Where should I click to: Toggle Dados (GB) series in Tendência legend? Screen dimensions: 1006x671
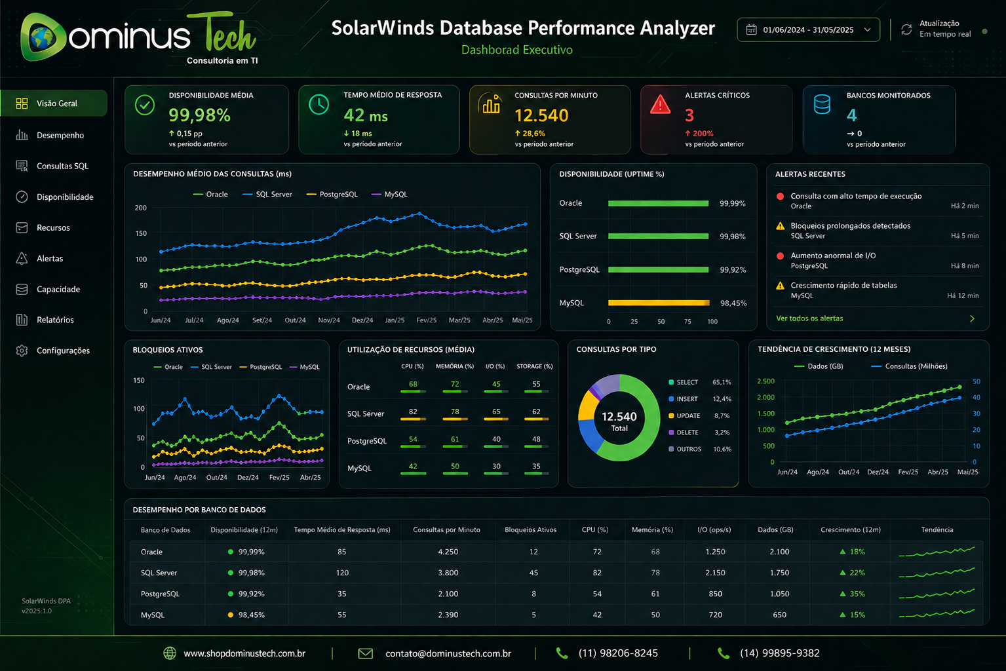click(x=819, y=366)
